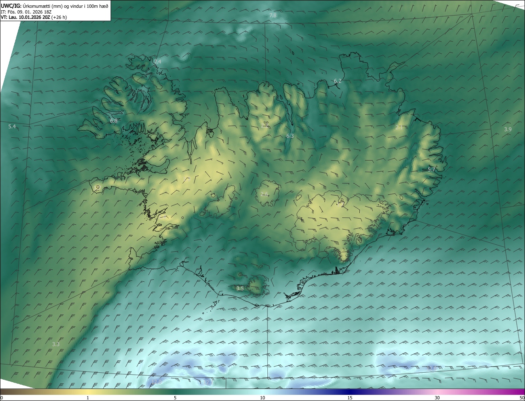
Task: Click the 6.3 value label on the map
Action: click(x=290, y=136)
